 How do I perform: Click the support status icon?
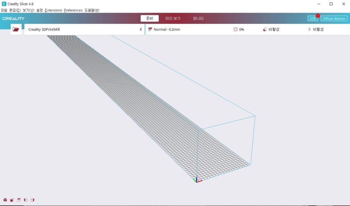[x=265, y=29]
